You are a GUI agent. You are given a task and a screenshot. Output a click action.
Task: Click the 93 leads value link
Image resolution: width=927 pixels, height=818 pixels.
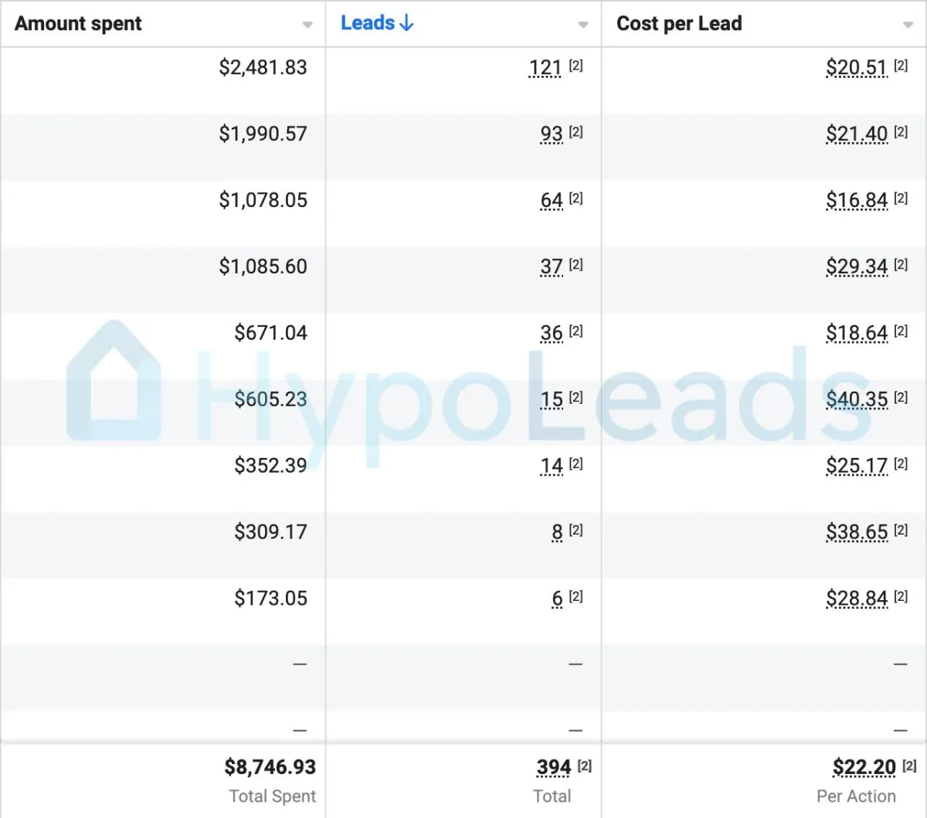pyautogui.click(x=551, y=134)
